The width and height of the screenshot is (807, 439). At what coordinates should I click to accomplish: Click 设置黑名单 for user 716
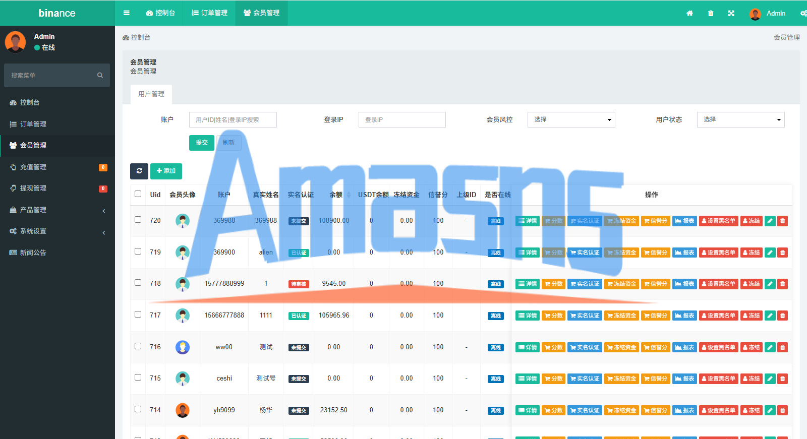pos(718,347)
